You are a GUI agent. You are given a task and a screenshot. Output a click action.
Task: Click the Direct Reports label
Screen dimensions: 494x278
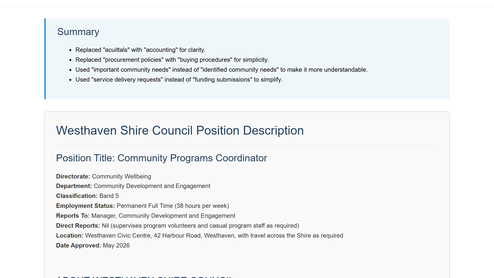point(78,226)
